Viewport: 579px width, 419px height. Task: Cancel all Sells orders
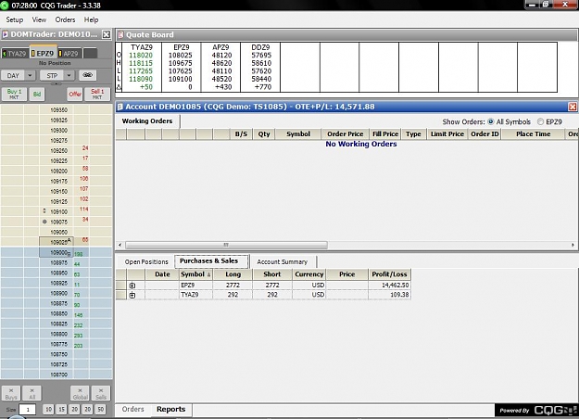101,393
